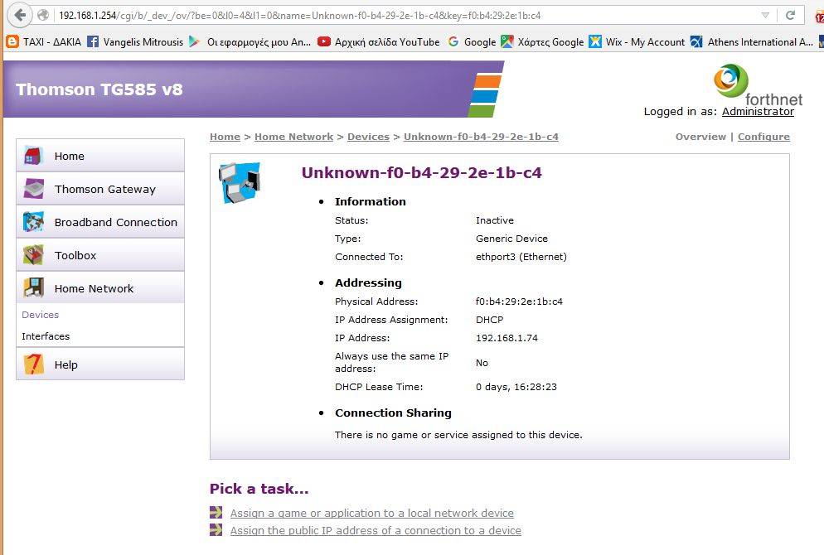This screenshot has height=555, width=824.
Task: Switch to the Configure view
Action: (763, 137)
